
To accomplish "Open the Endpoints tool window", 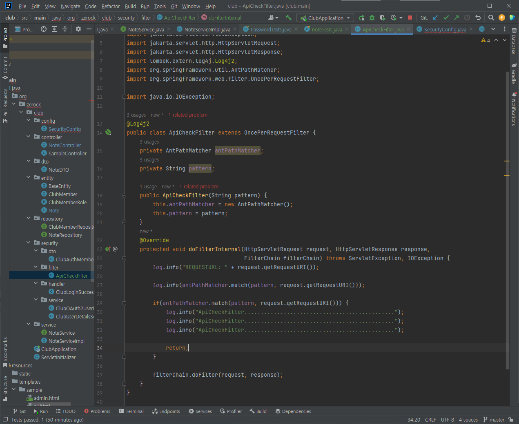I will (x=166, y=411).
